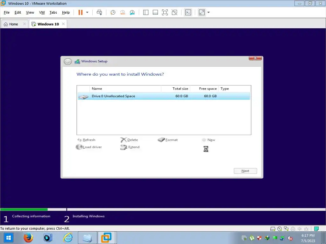
Task: Open the VMware message log note icon
Action: 316,229
